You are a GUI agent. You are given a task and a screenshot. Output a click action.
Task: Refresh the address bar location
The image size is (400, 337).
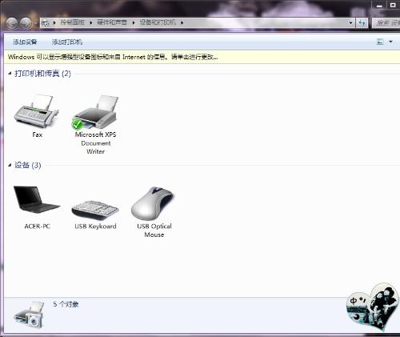(362, 23)
